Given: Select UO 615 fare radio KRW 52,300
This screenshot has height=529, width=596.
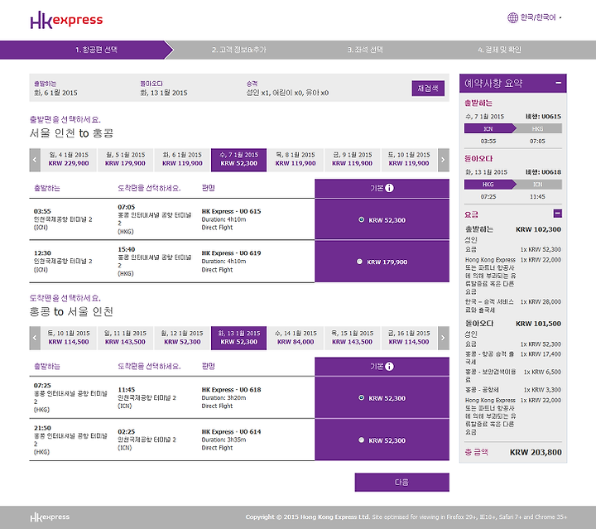Looking at the screenshot, I should 361,219.
